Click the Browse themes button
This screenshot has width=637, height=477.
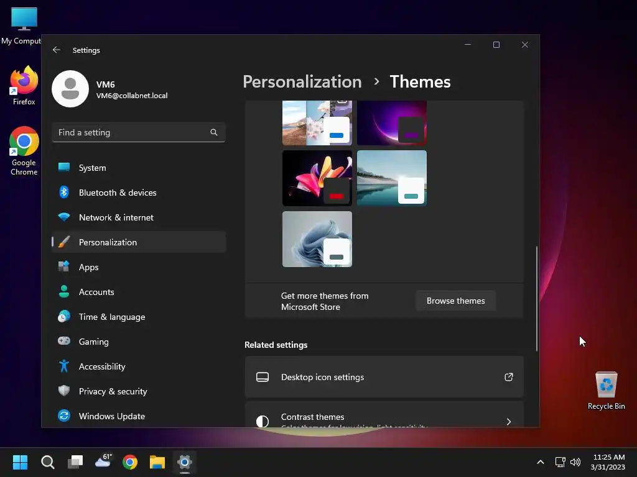pos(456,301)
